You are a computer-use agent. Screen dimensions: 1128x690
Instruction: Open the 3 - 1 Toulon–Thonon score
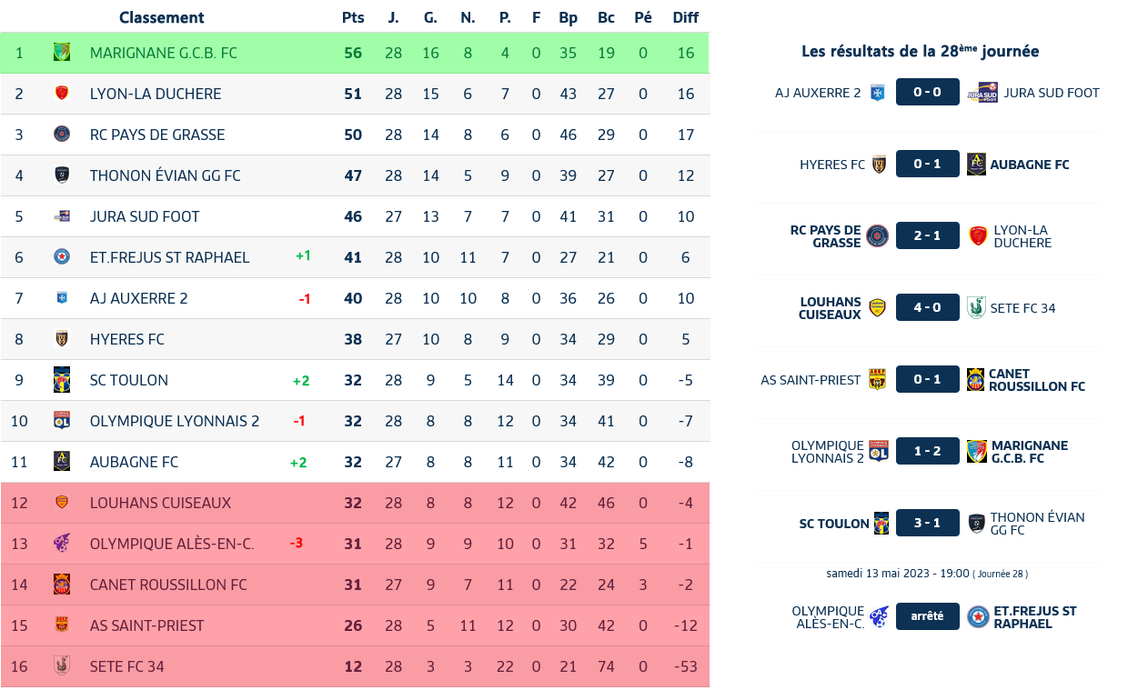pos(927,524)
